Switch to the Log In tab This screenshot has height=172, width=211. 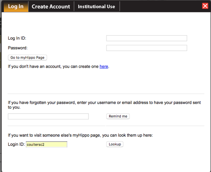coord(16,6)
